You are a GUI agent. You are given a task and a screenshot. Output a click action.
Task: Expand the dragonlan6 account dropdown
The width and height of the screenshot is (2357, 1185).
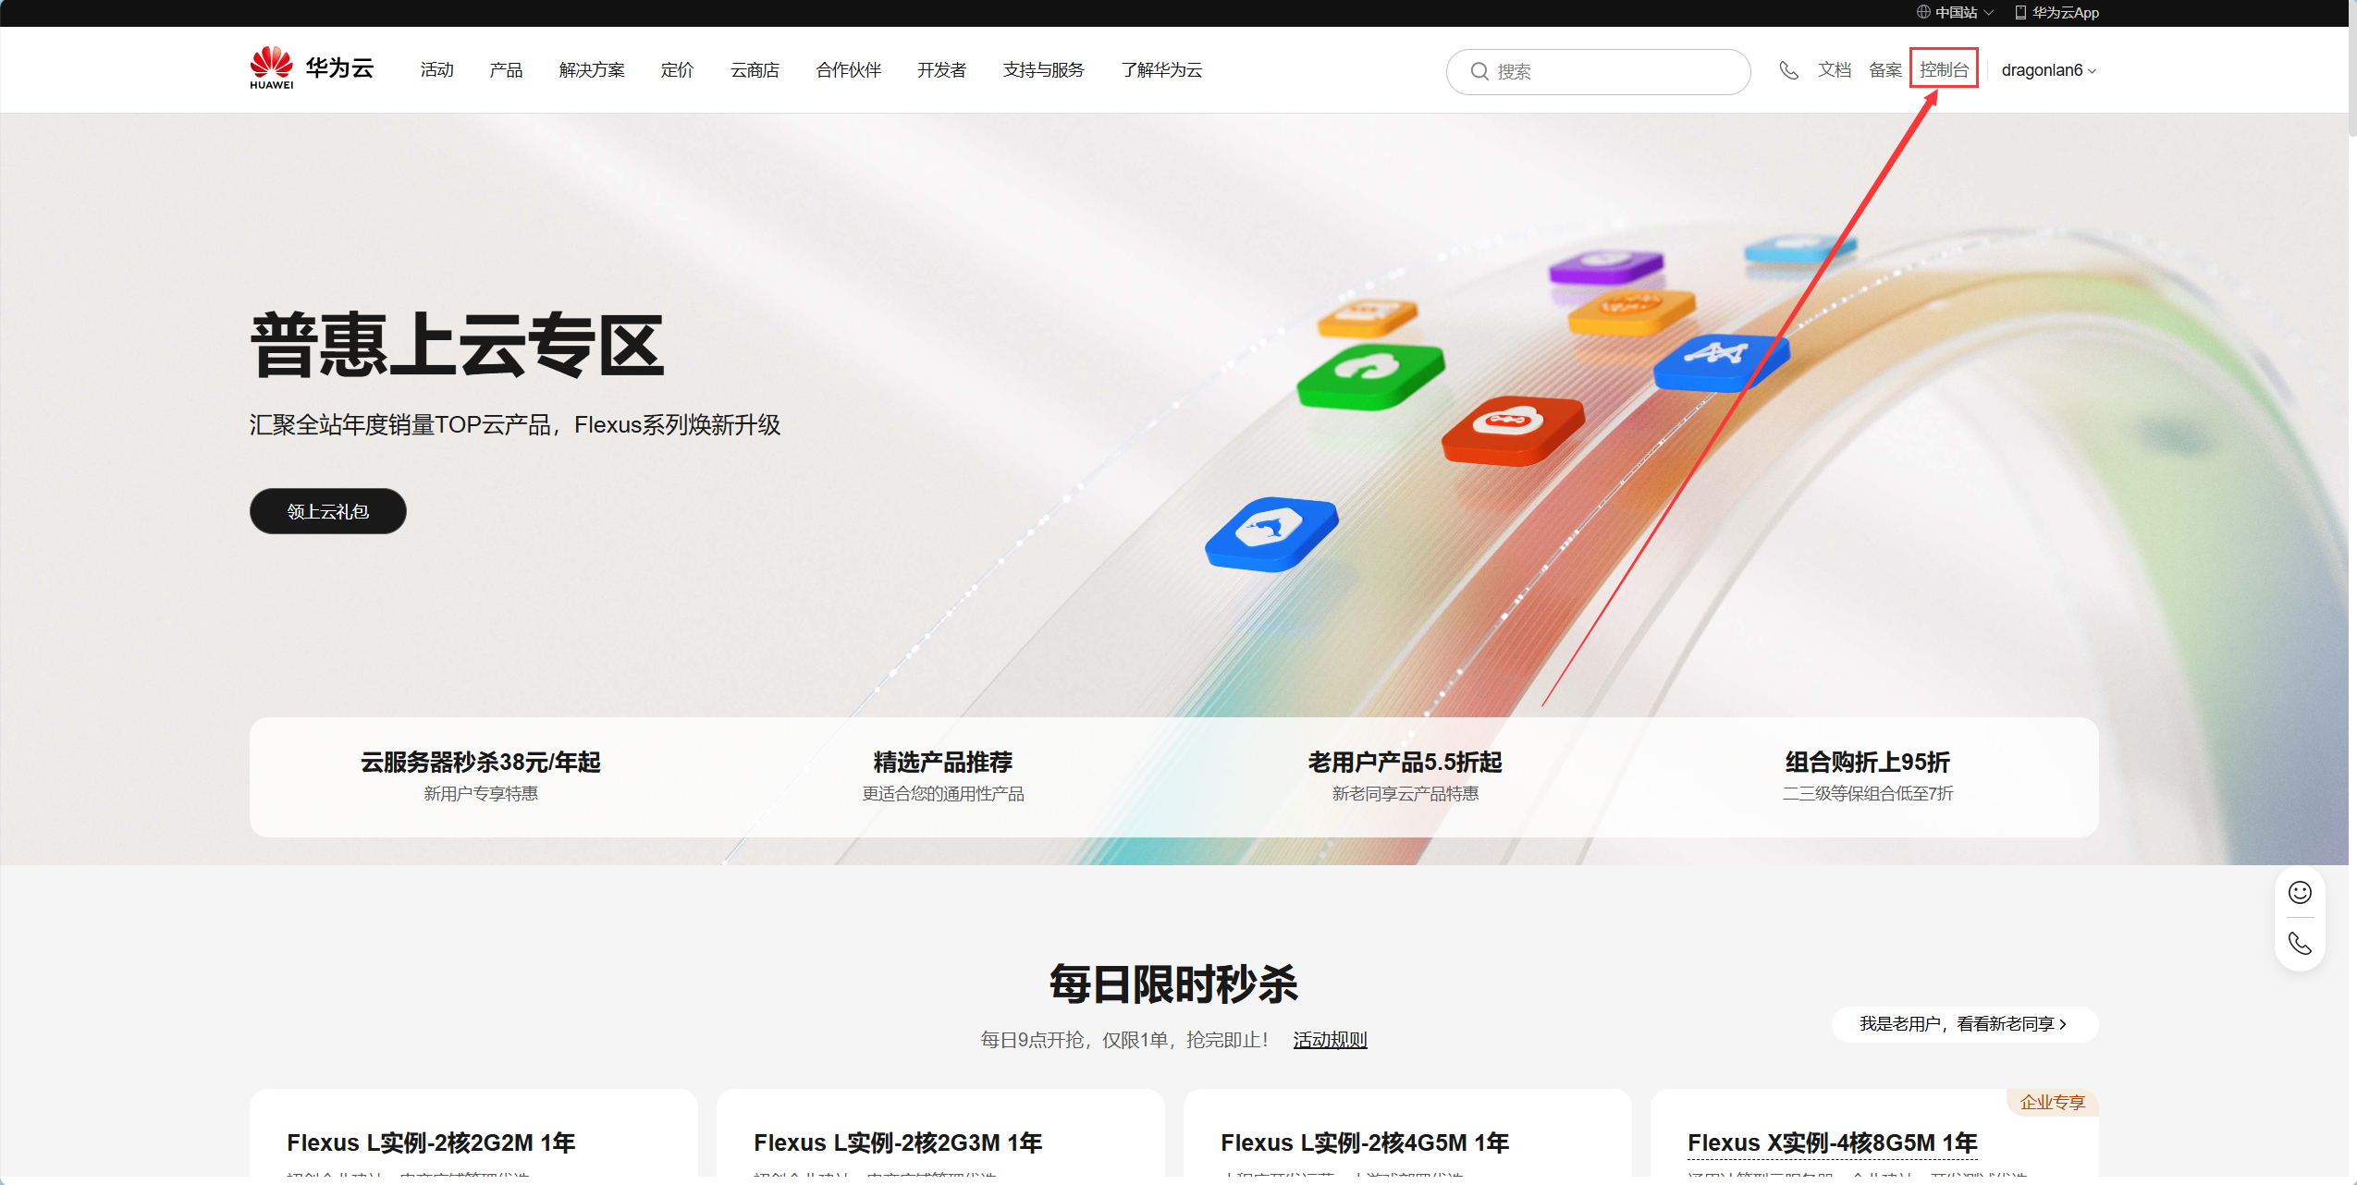click(x=2048, y=70)
